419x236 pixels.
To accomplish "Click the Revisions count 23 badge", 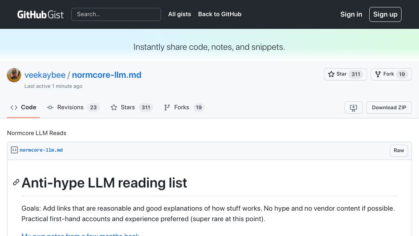I will (93, 108).
